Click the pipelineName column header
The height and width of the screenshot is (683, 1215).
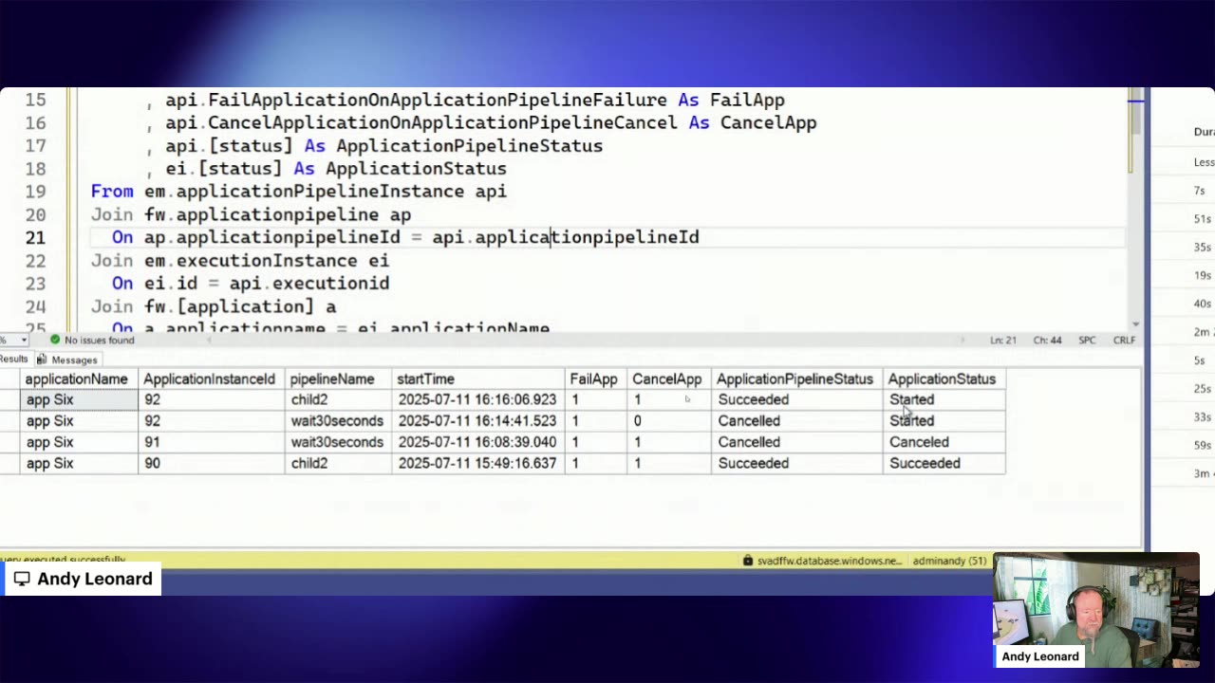(338, 378)
